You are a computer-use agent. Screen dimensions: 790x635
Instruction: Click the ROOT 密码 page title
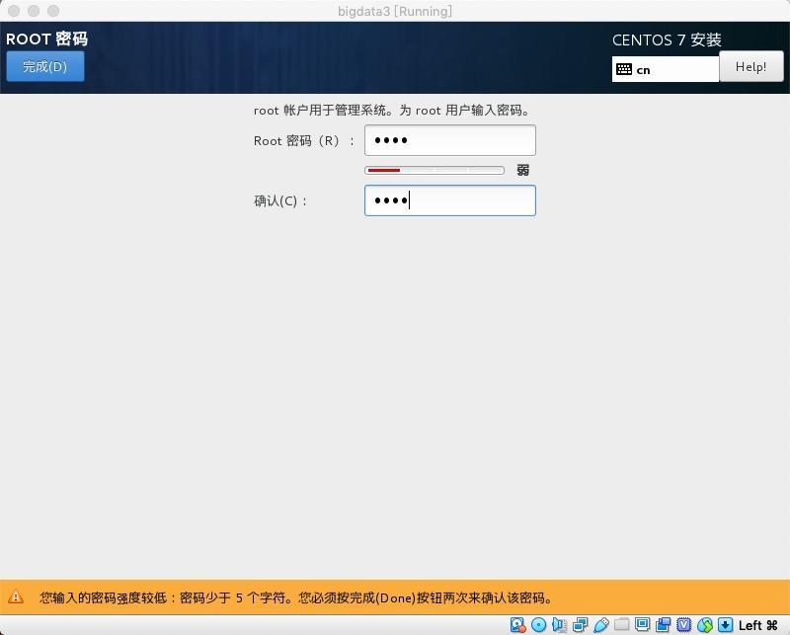click(x=46, y=39)
